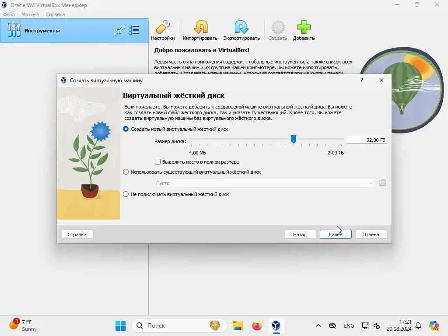Click the network display tray icon
Image resolution: width=448 pixels, height=336 pixels.
pos(365,325)
